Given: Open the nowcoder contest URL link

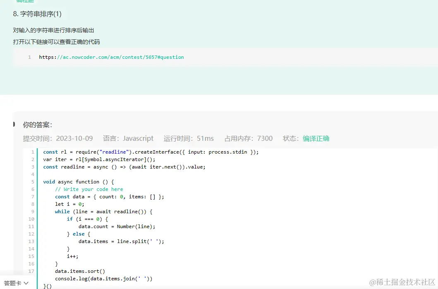Looking at the screenshot, I should click(111, 57).
